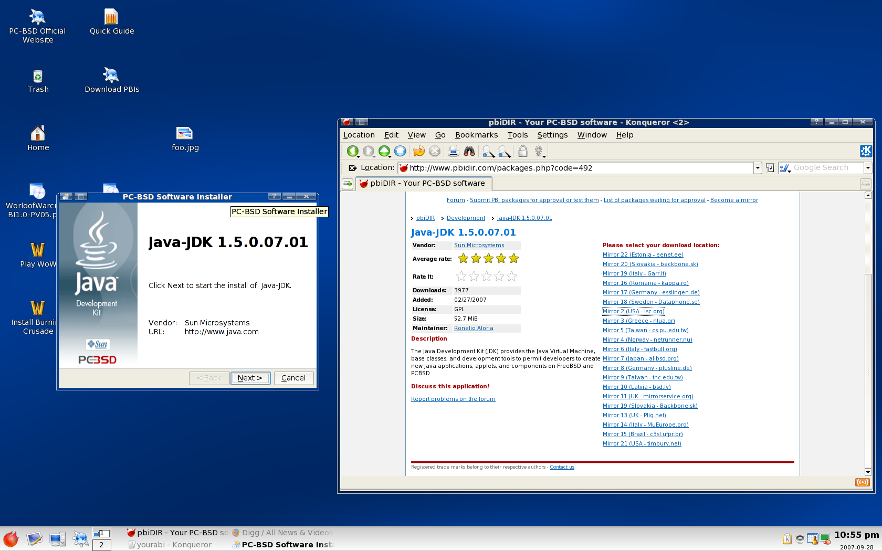Click the clock showing 10:55 pm
Viewport: 882px width, 551px height.
pos(856,535)
